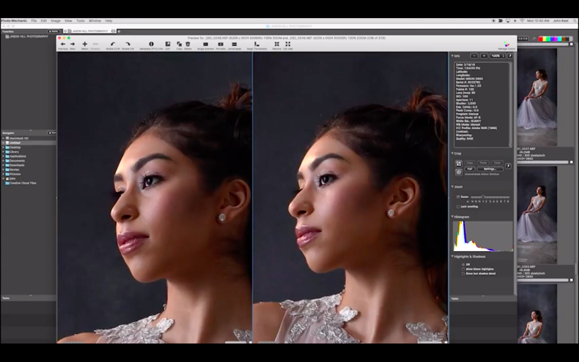579x362 pixels.
Task: Open the Manage Colors icon
Action: click(x=506, y=44)
